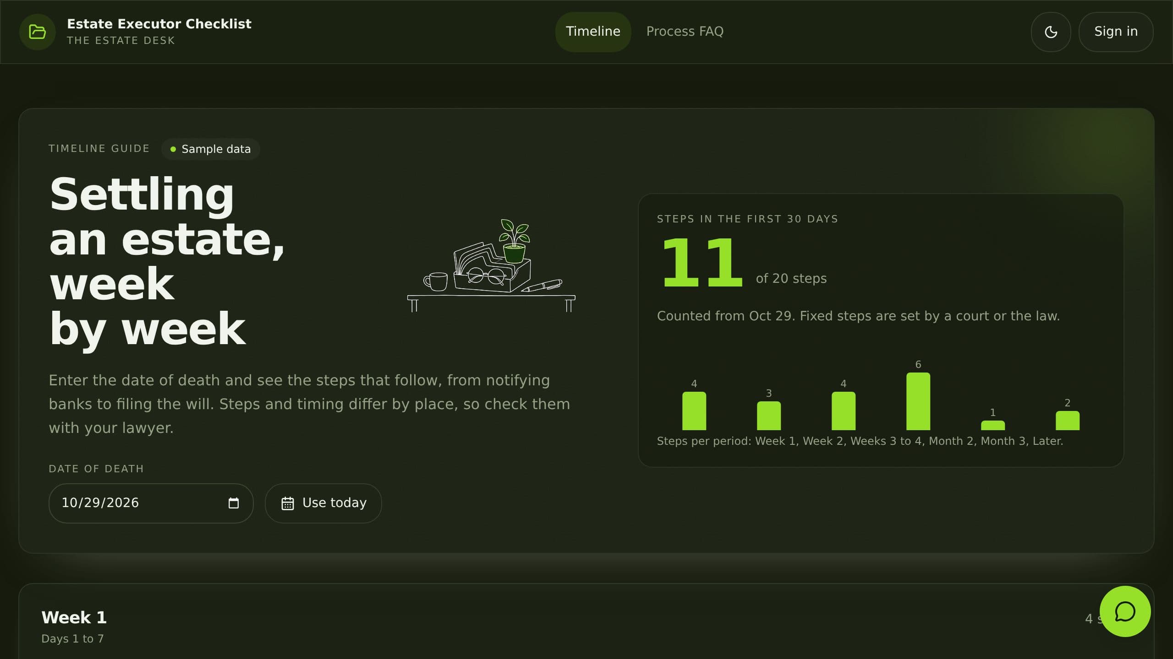Viewport: 1173px width, 659px height.
Task: Select the Month 3 bar labeled 1
Action: click(992, 425)
